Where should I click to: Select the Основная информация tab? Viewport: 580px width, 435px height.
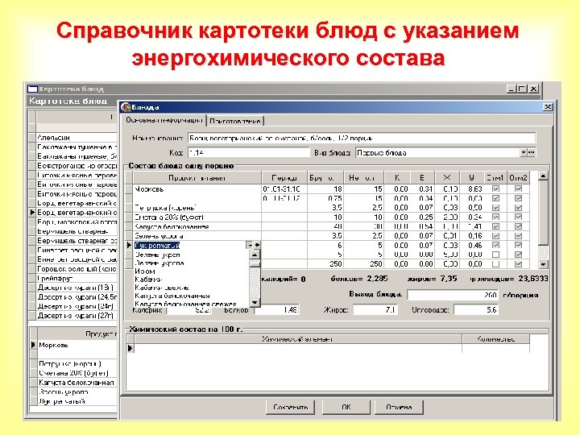164,120
